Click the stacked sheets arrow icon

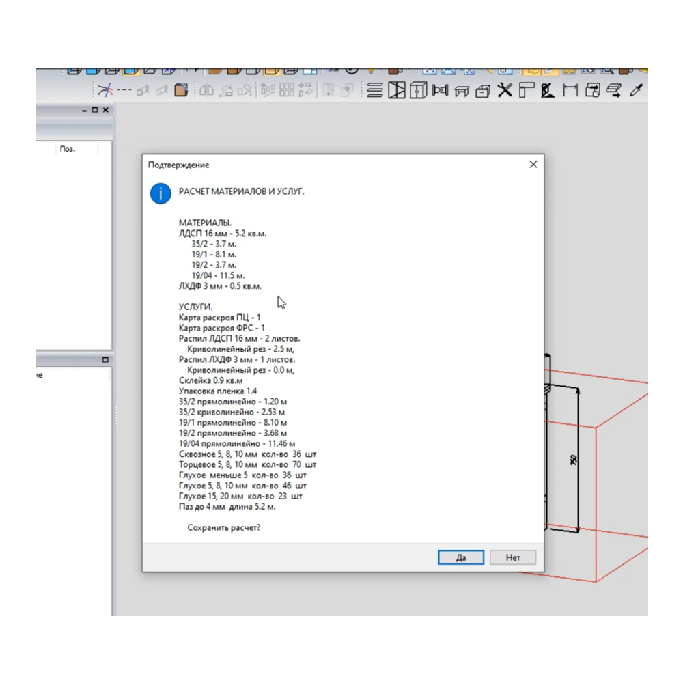(613, 90)
